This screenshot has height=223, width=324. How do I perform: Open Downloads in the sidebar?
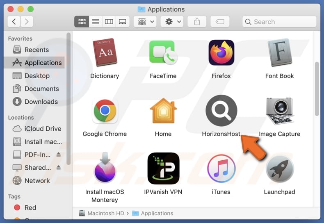point(34,102)
